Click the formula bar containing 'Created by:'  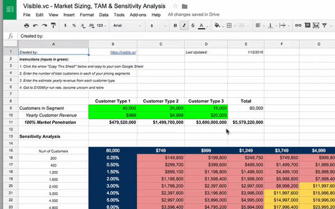(x=176, y=36)
